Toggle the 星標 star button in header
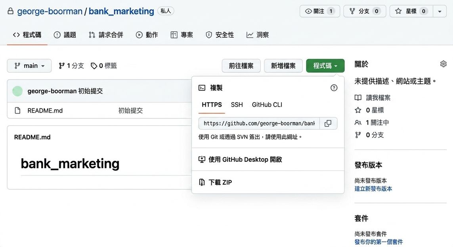This screenshot has height=247, width=453. (411, 11)
